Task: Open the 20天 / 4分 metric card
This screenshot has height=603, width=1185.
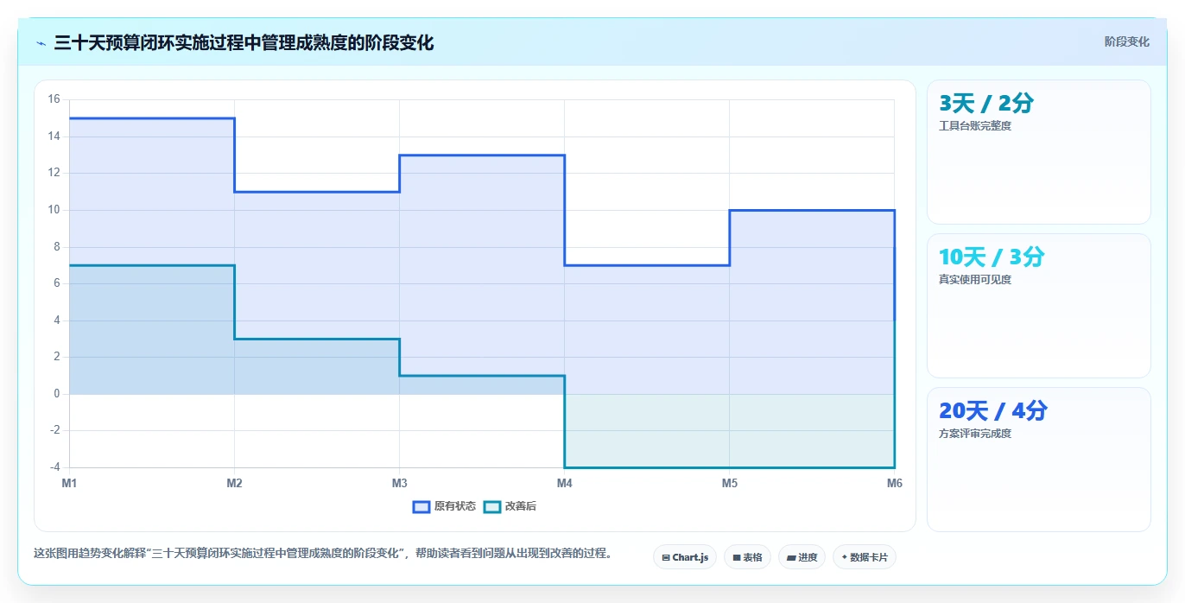Action: click(1038, 460)
